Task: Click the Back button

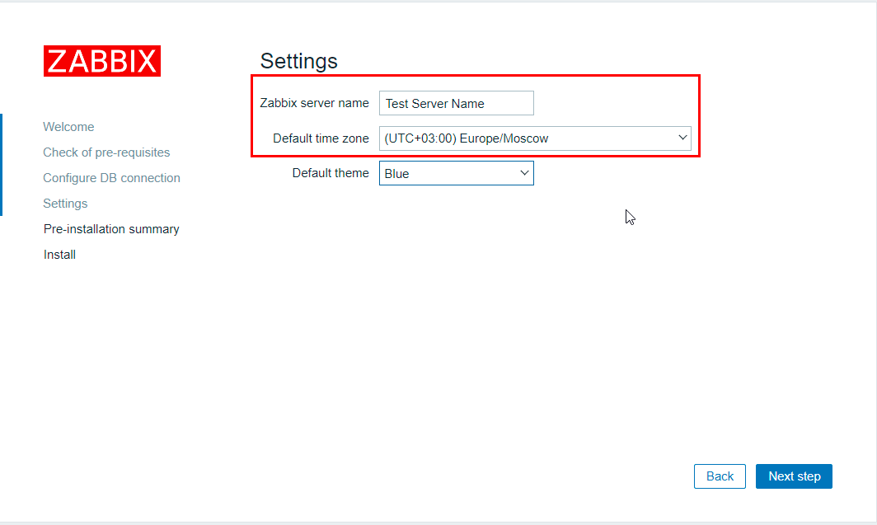Action: pos(720,476)
